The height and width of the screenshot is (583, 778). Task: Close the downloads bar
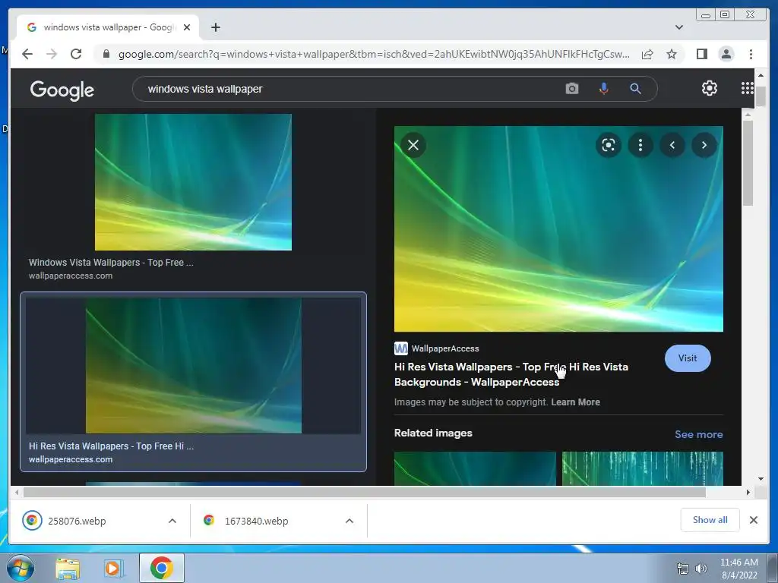tap(753, 520)
